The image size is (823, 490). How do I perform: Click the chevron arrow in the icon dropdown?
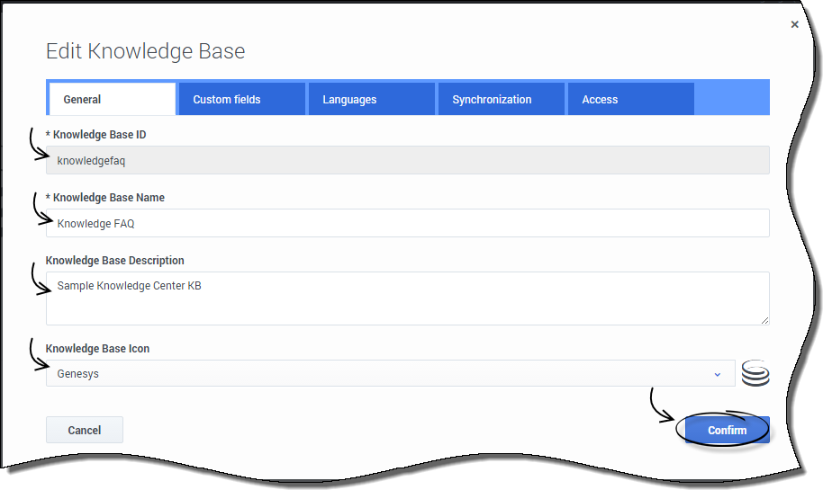(x=718, y=374)
